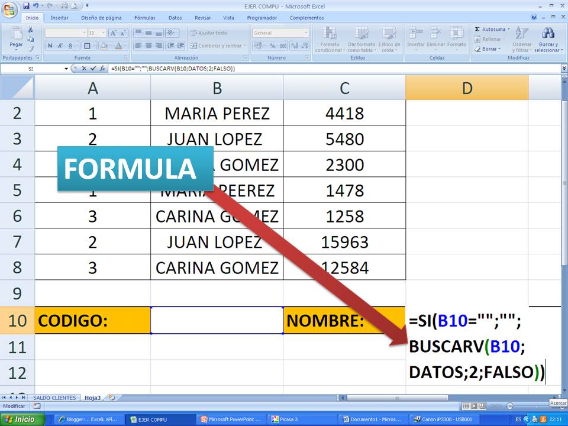568x426 pixels.
Task: Toggle center horizontal alignment
Action: (x=149, y=46)
